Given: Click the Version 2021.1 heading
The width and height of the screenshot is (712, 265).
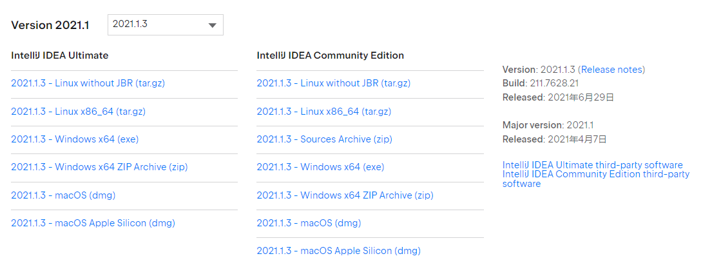Looking at the screenshot, I should point(50,25).
